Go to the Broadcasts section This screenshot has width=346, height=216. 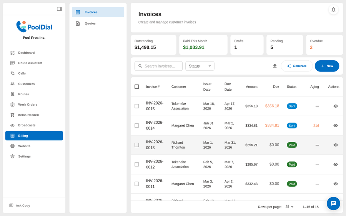coord(27,125)
